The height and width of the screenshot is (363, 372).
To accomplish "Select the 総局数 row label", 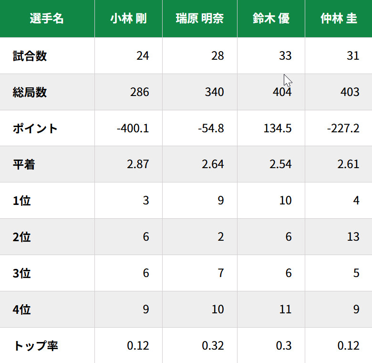I will 30,92.
